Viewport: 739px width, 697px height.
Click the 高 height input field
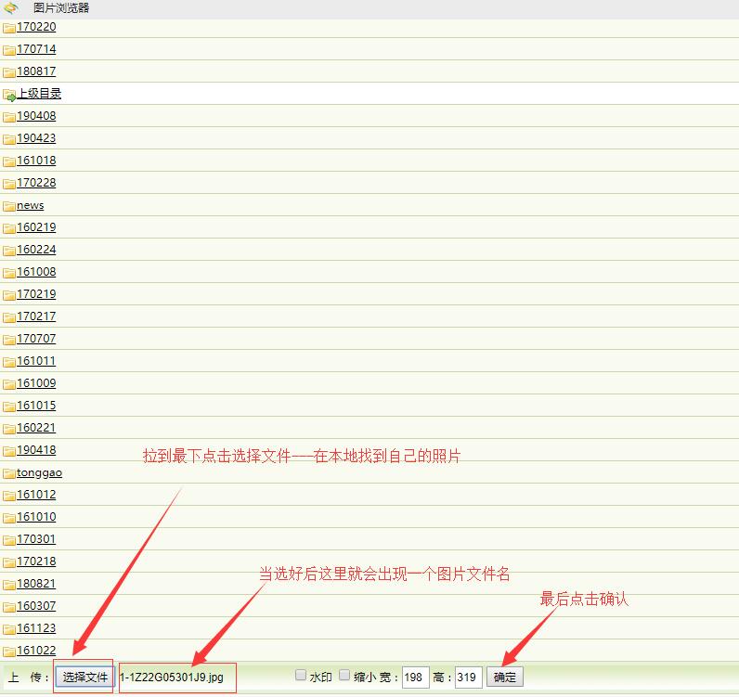click(468, 678)
